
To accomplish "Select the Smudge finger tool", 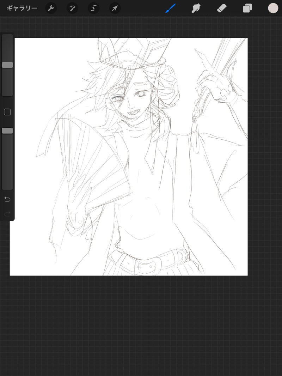I will 196,8.
